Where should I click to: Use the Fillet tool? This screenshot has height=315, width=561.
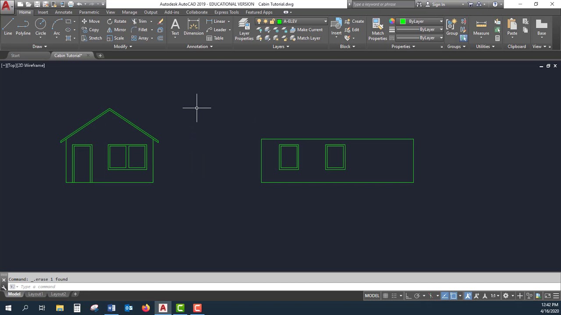pos(139,30)
